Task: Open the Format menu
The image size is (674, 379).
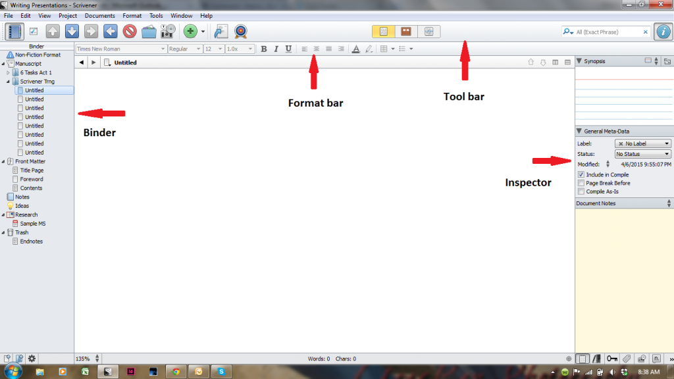Action: [132, 16]
